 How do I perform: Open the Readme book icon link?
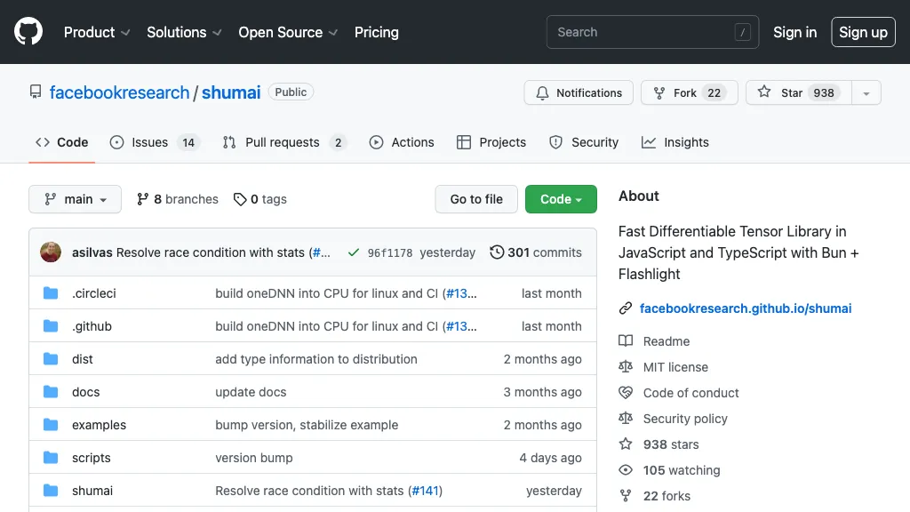click(x=626, y=341)
